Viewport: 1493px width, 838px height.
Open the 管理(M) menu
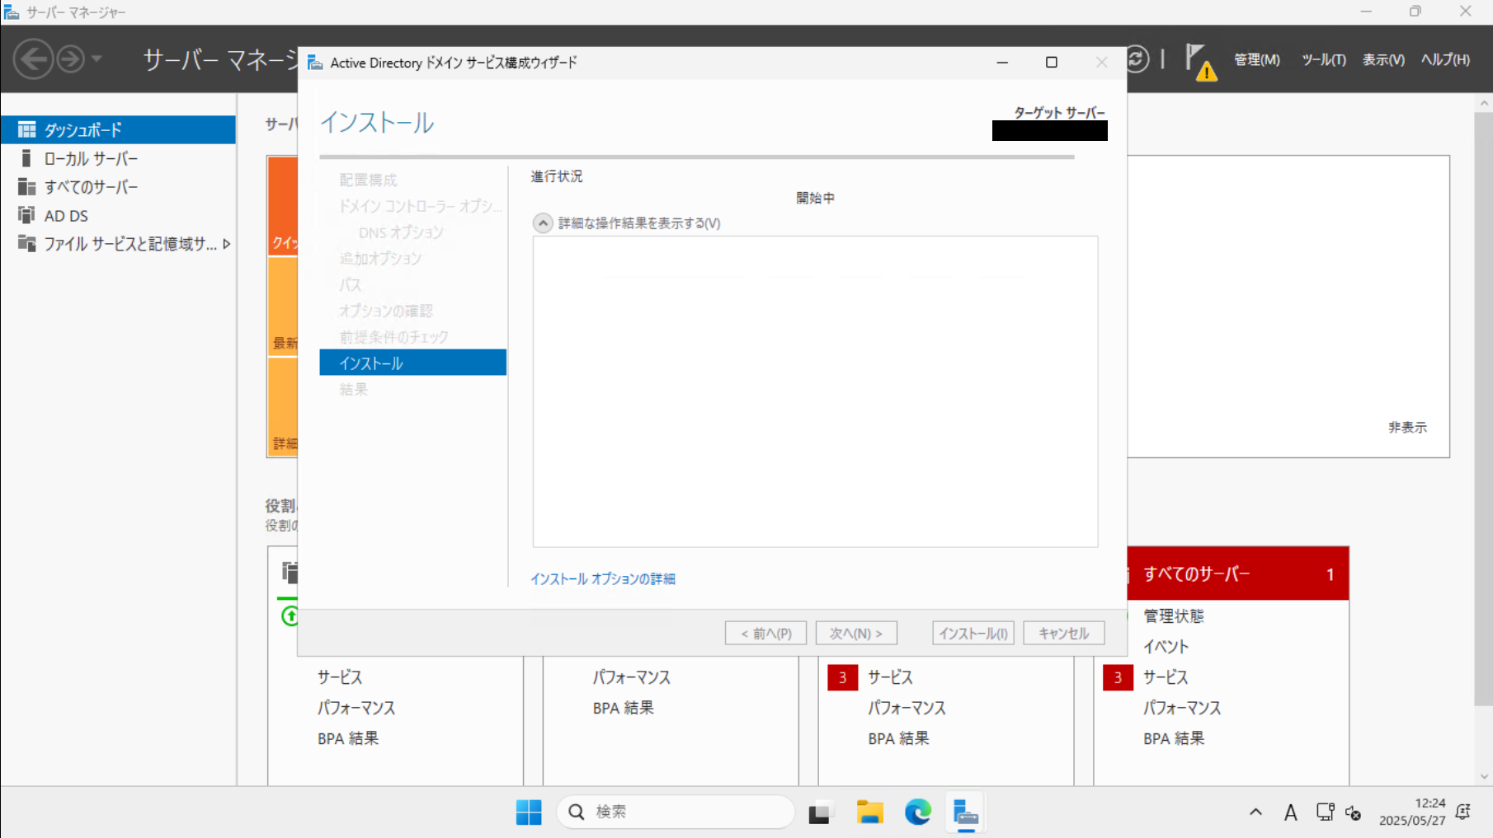(x=1256, y=59)
